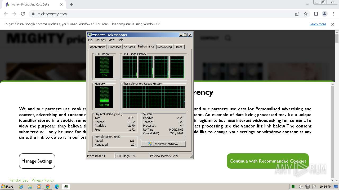Launch Resource Monitor button

pos(163,144)
